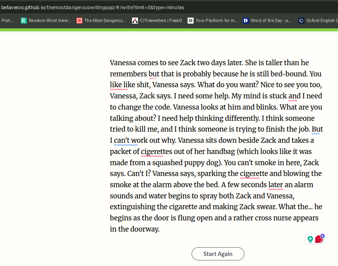Open the Word of the Day bookmark icon
The image size is (338, 266).
coord(246,20)
